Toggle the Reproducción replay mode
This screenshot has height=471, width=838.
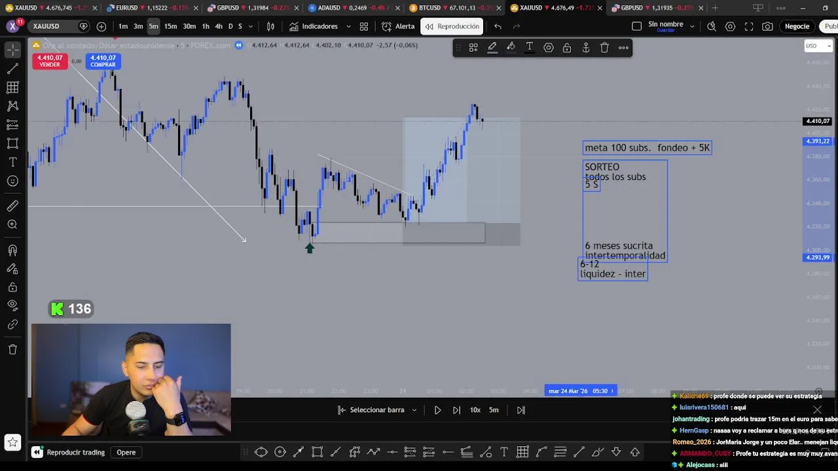click(452, 26)
